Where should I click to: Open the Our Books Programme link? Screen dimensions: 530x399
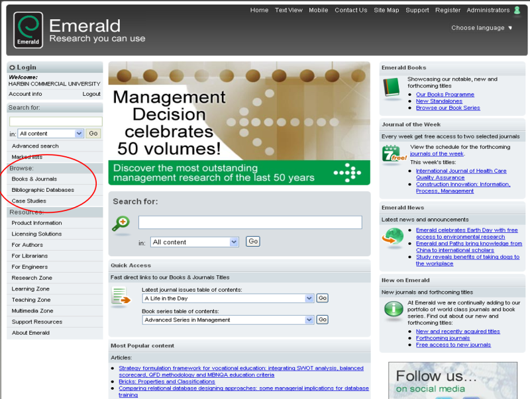point(445,95)
